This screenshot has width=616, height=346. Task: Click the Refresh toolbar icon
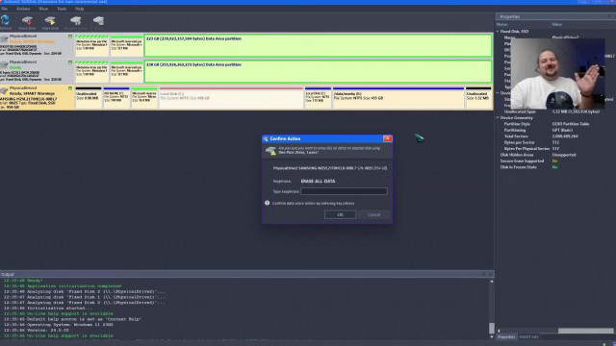[6, 21]
